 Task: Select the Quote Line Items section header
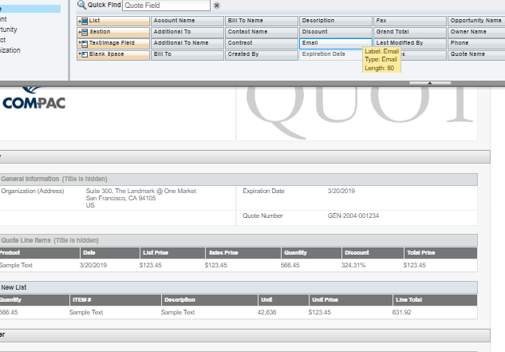(239, 240)
